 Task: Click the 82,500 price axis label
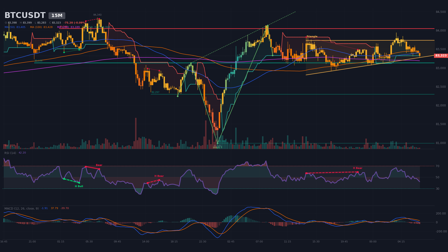coord(441,87)
